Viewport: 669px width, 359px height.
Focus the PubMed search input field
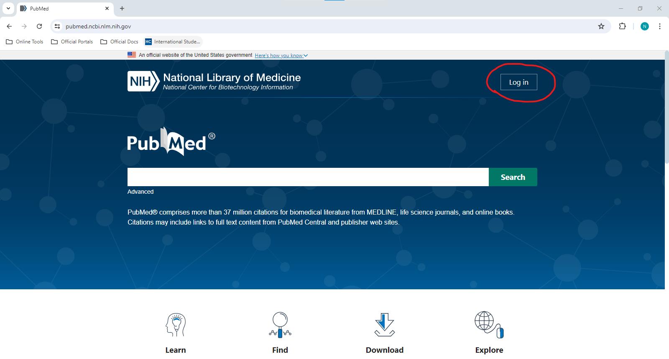pyautogui.click(x=308, y=177)
